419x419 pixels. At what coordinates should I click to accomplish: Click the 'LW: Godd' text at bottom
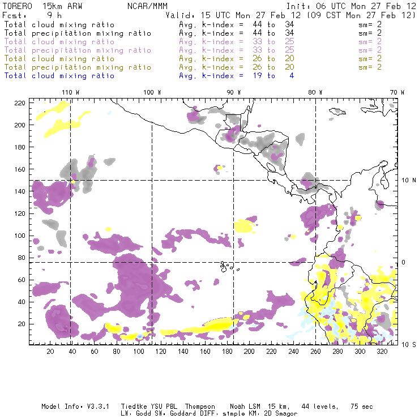[x=136, y=414]
